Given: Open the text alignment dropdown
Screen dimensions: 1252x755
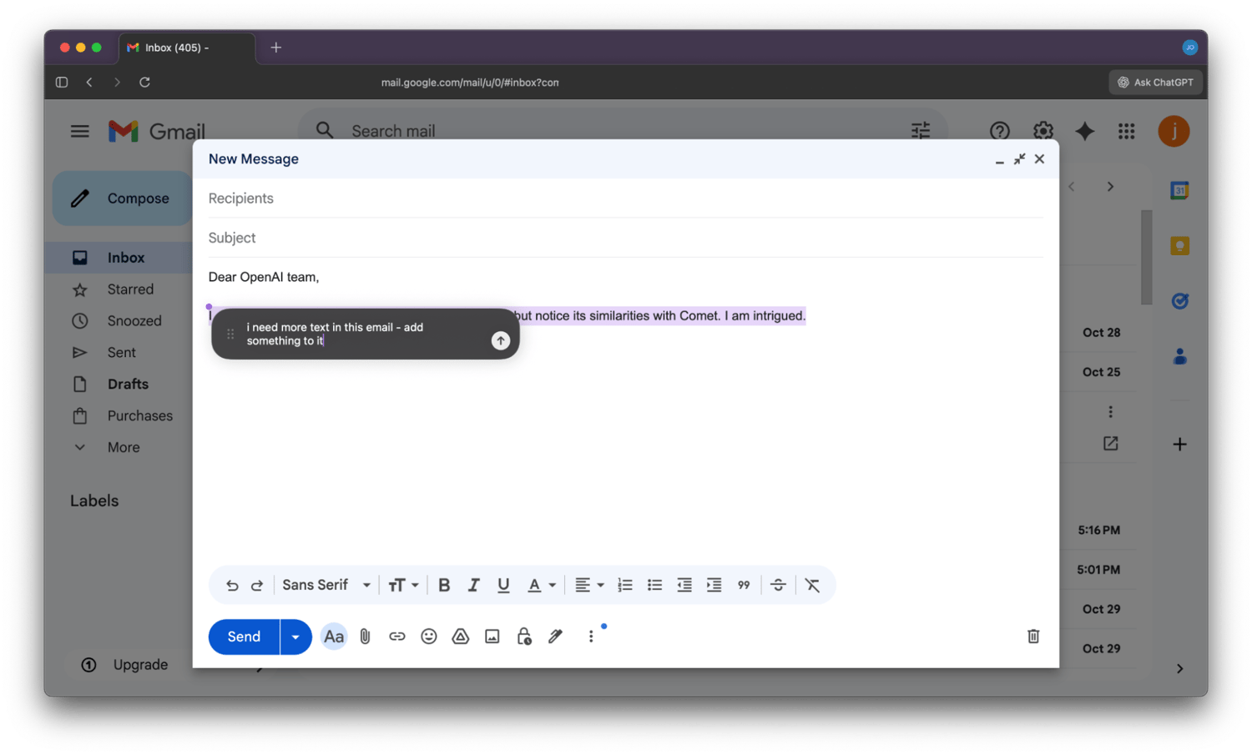Looking at the screenshot, I should tap(589, 586).
